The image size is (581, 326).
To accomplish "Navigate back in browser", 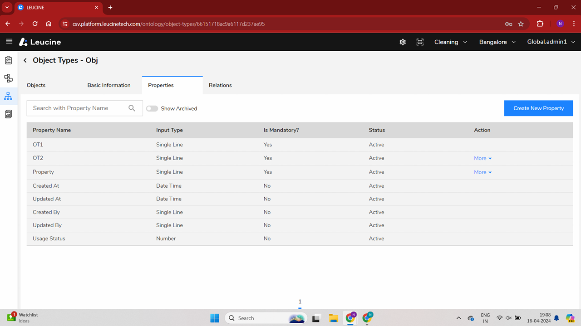I will [8, 24].
